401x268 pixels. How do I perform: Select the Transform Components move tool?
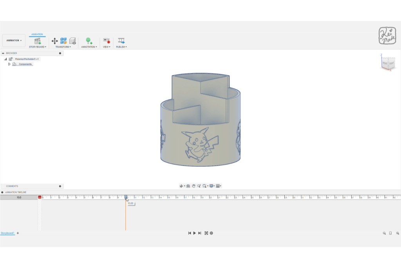pyautogui.click(x=54, y=41)
